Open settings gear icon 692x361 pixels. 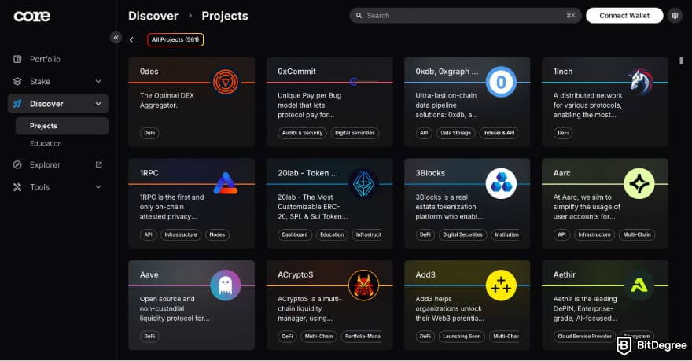pyautogui.click(x=675, y=16)
